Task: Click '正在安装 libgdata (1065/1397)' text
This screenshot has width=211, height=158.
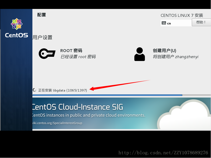Action: [x=63, y=90]
